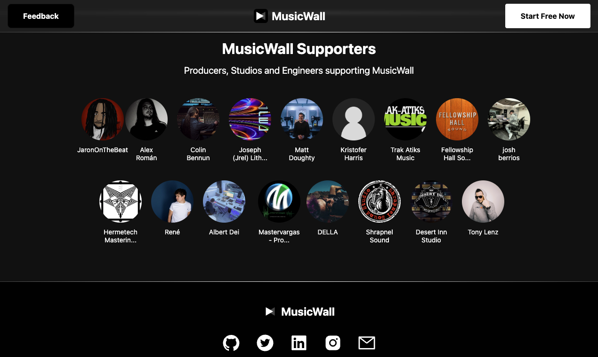Open Hermetech Mastering's geometric avatar
The height and width of the screenshot is (357, 598).
121,202
